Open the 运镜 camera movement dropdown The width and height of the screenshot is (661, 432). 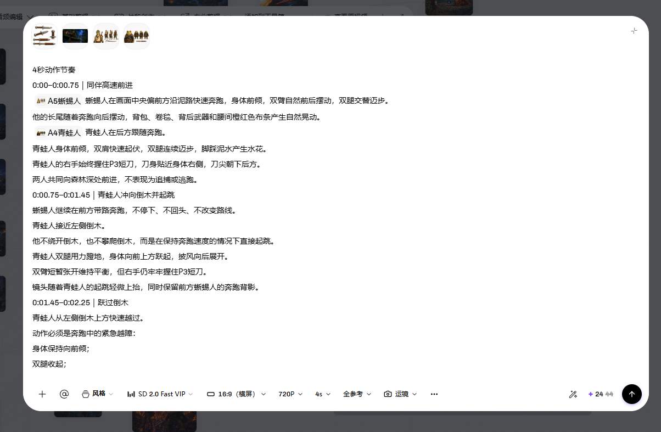click(x=400, y=394)
